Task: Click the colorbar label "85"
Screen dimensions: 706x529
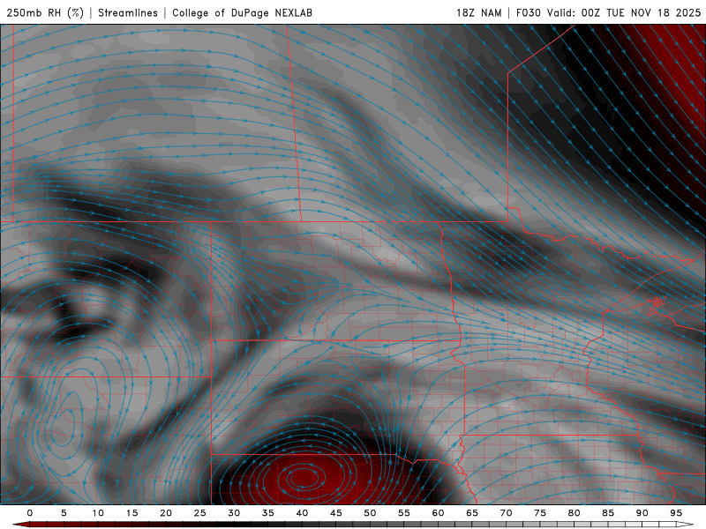Action: pyautogui.click(x=608, y=513)
